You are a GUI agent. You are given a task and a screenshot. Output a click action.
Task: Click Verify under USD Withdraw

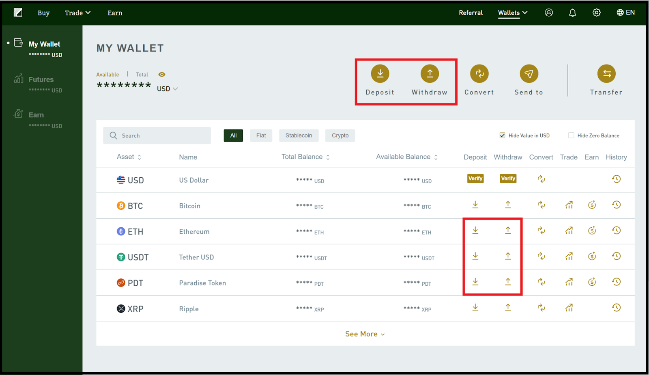[508, 179]
